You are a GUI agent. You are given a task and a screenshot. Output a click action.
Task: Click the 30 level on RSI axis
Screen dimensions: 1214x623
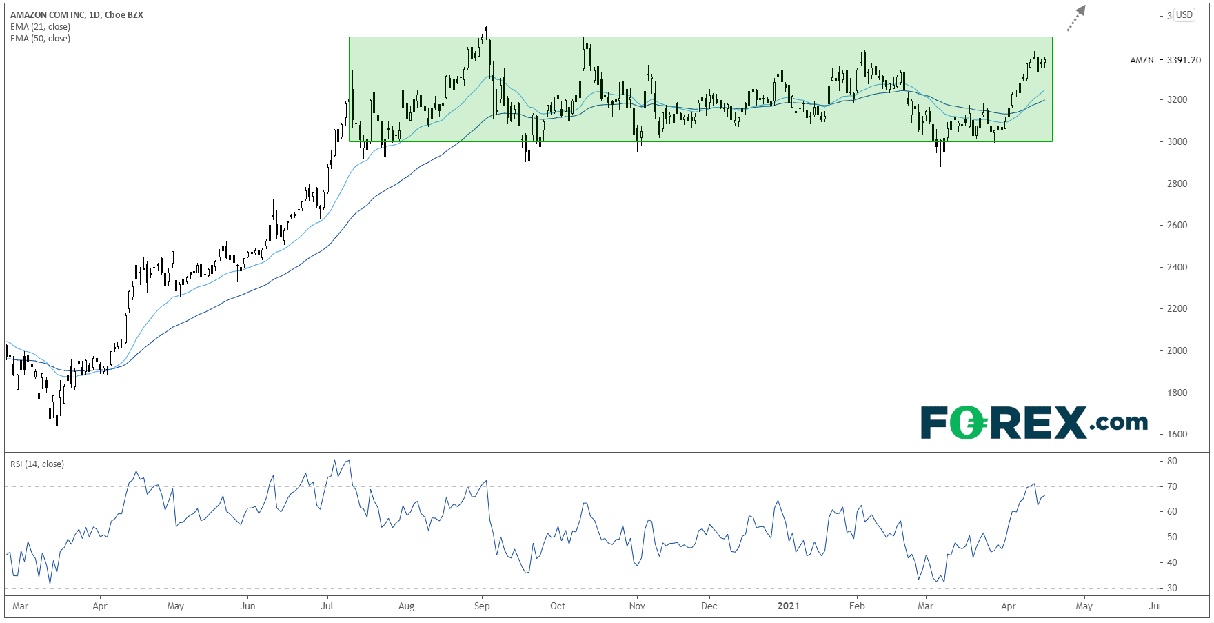click(x=1172, y=588)
